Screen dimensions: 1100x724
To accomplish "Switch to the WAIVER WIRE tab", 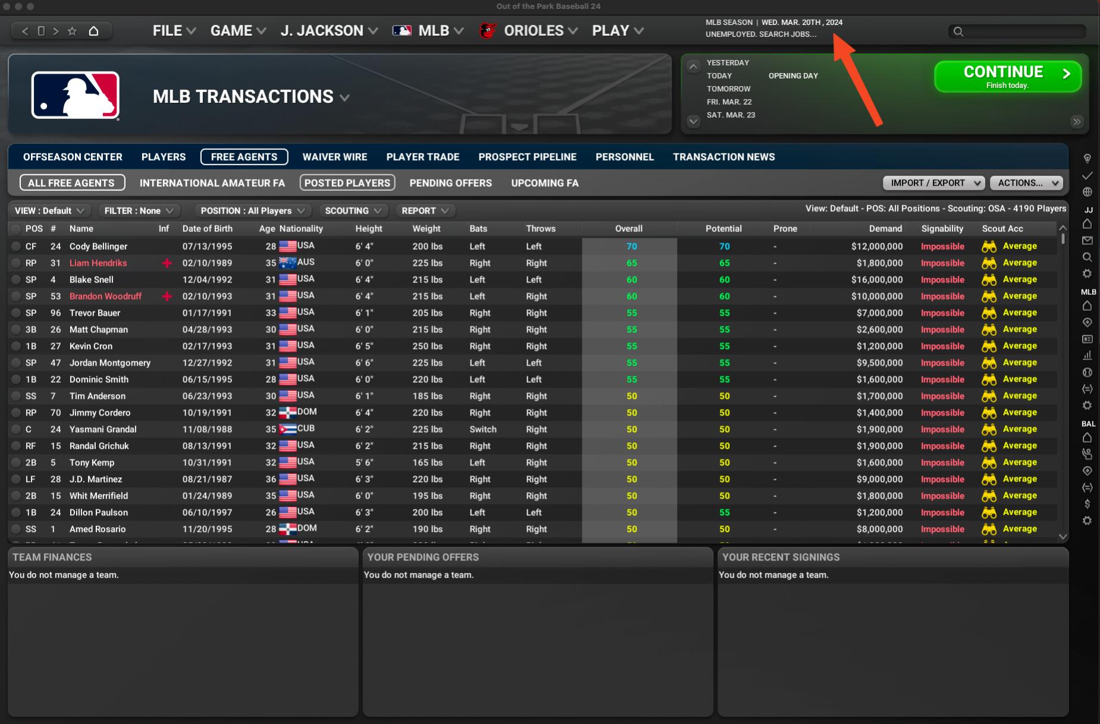I will (334, 157).
